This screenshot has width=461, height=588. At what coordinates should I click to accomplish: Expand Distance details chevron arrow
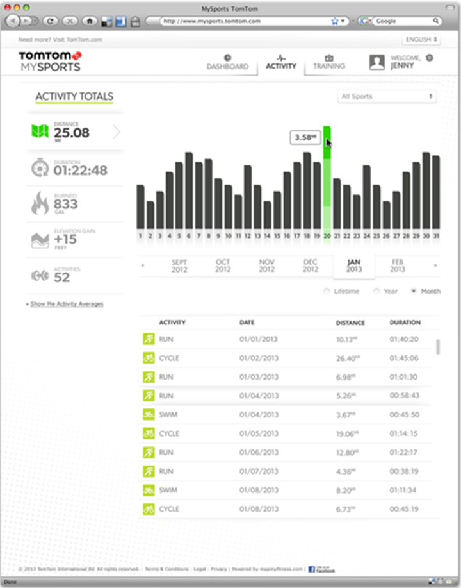click(x=117, y=131)
